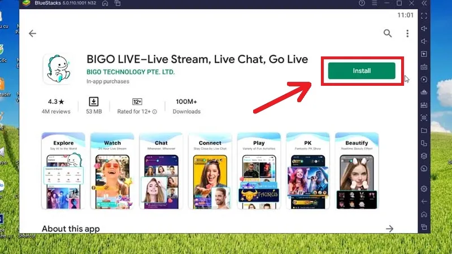Click the BlueStacks logo in title bar
This screenshot has width=452, height=254.
point(27,3)
